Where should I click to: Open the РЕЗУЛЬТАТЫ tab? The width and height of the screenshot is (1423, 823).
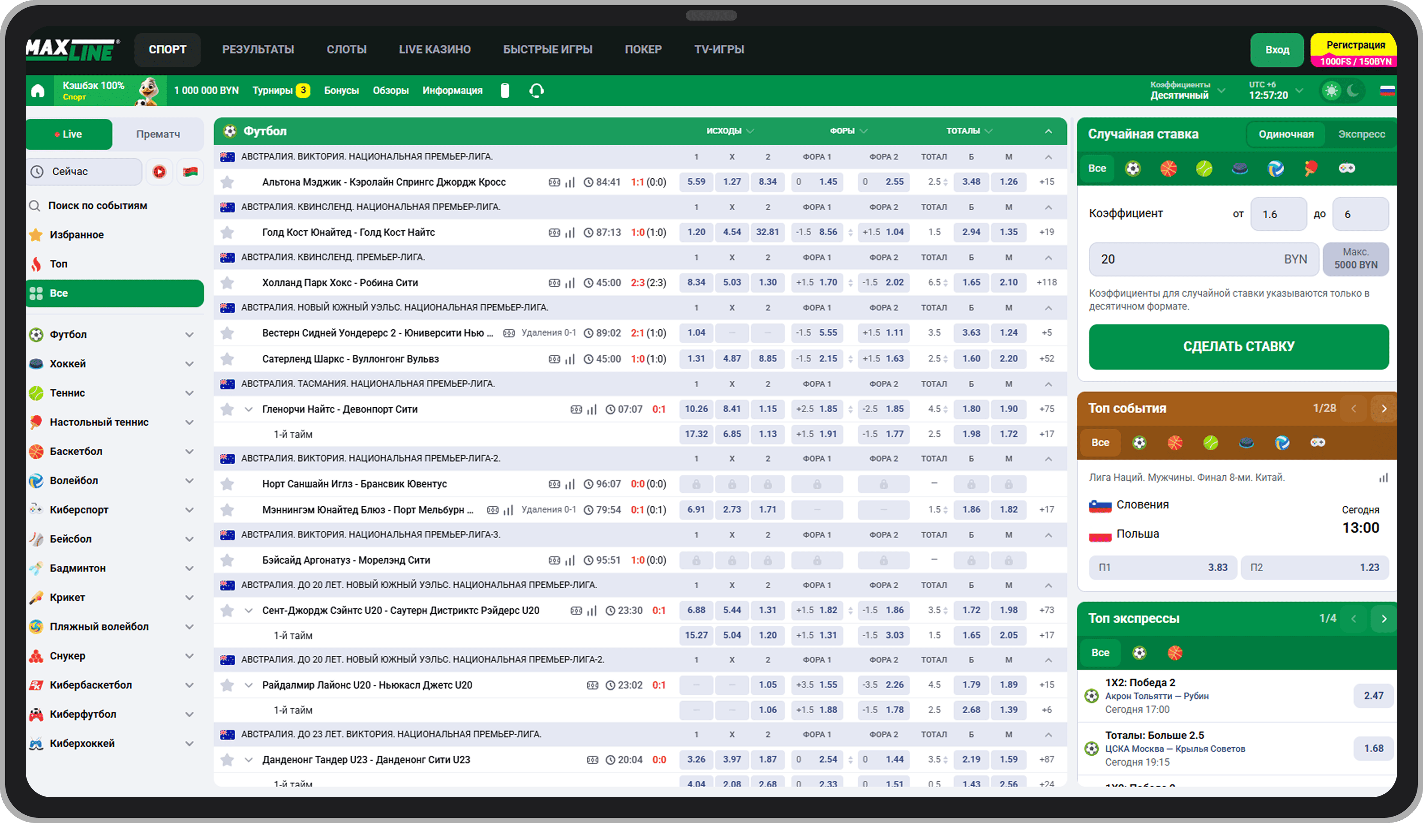[x=258, y=50]
